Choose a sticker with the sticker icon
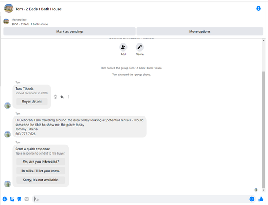Image resolution: width=268 pixels, height=205 pixels. (x=19, y=199)
